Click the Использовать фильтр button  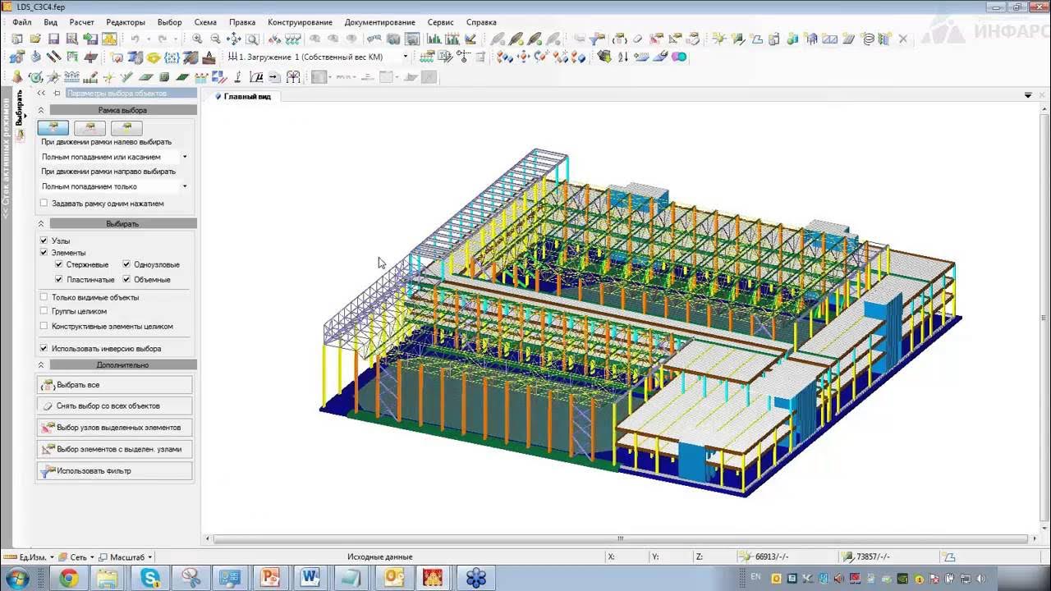[115, 470]
